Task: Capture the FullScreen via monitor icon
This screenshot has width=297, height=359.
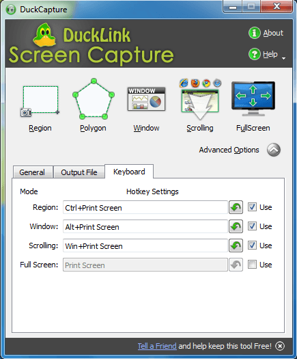Action: [x=253, y=98]
